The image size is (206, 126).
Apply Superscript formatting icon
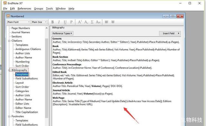[80, 22]
